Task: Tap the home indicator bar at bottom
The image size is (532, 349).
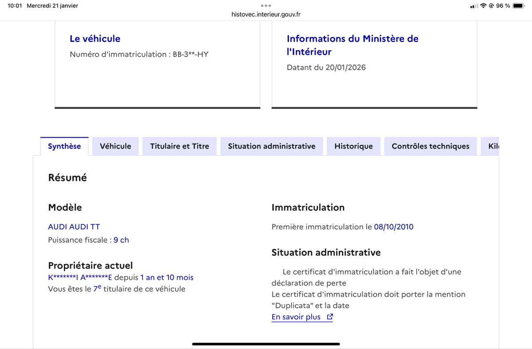Action: tap(266, 344)
